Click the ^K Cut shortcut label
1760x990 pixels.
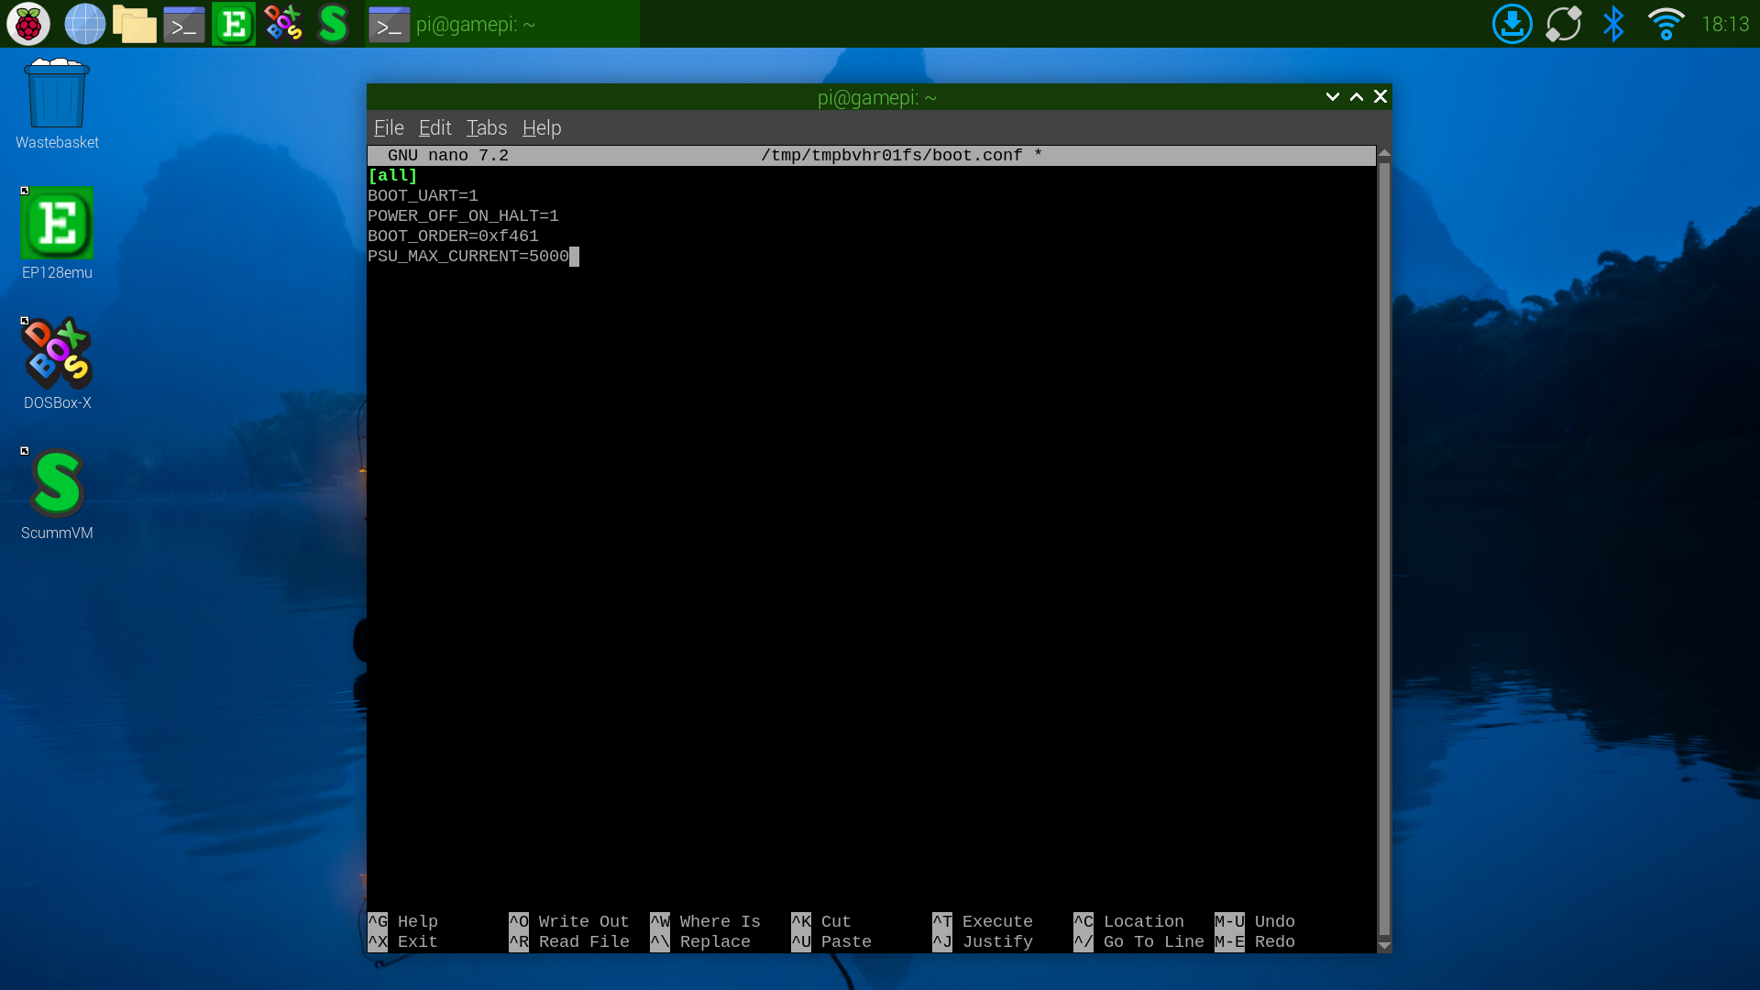point(821,921)
